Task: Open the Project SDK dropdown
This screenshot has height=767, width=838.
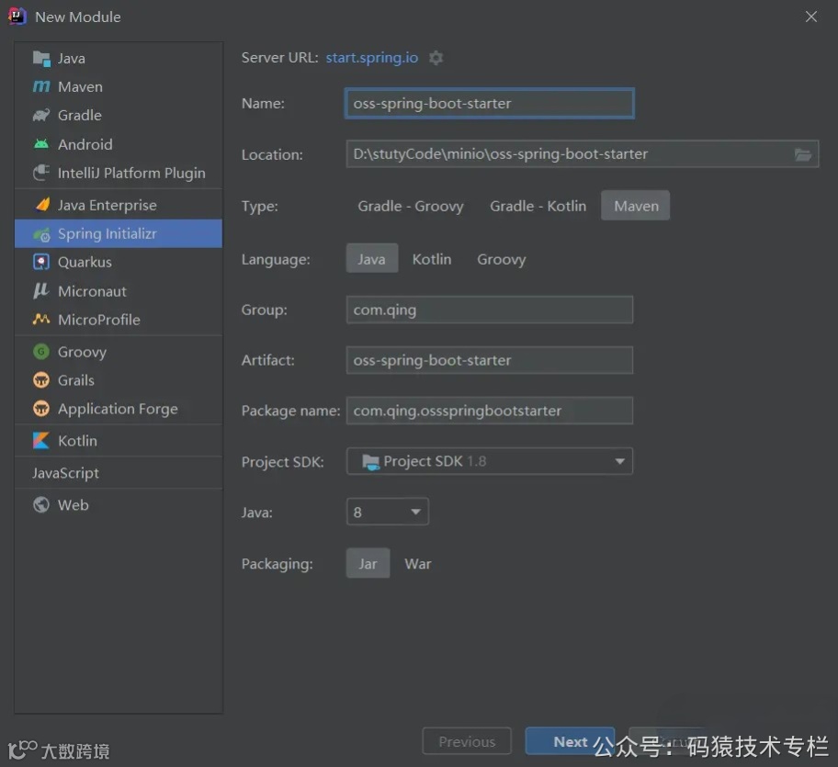Action: 490,461
